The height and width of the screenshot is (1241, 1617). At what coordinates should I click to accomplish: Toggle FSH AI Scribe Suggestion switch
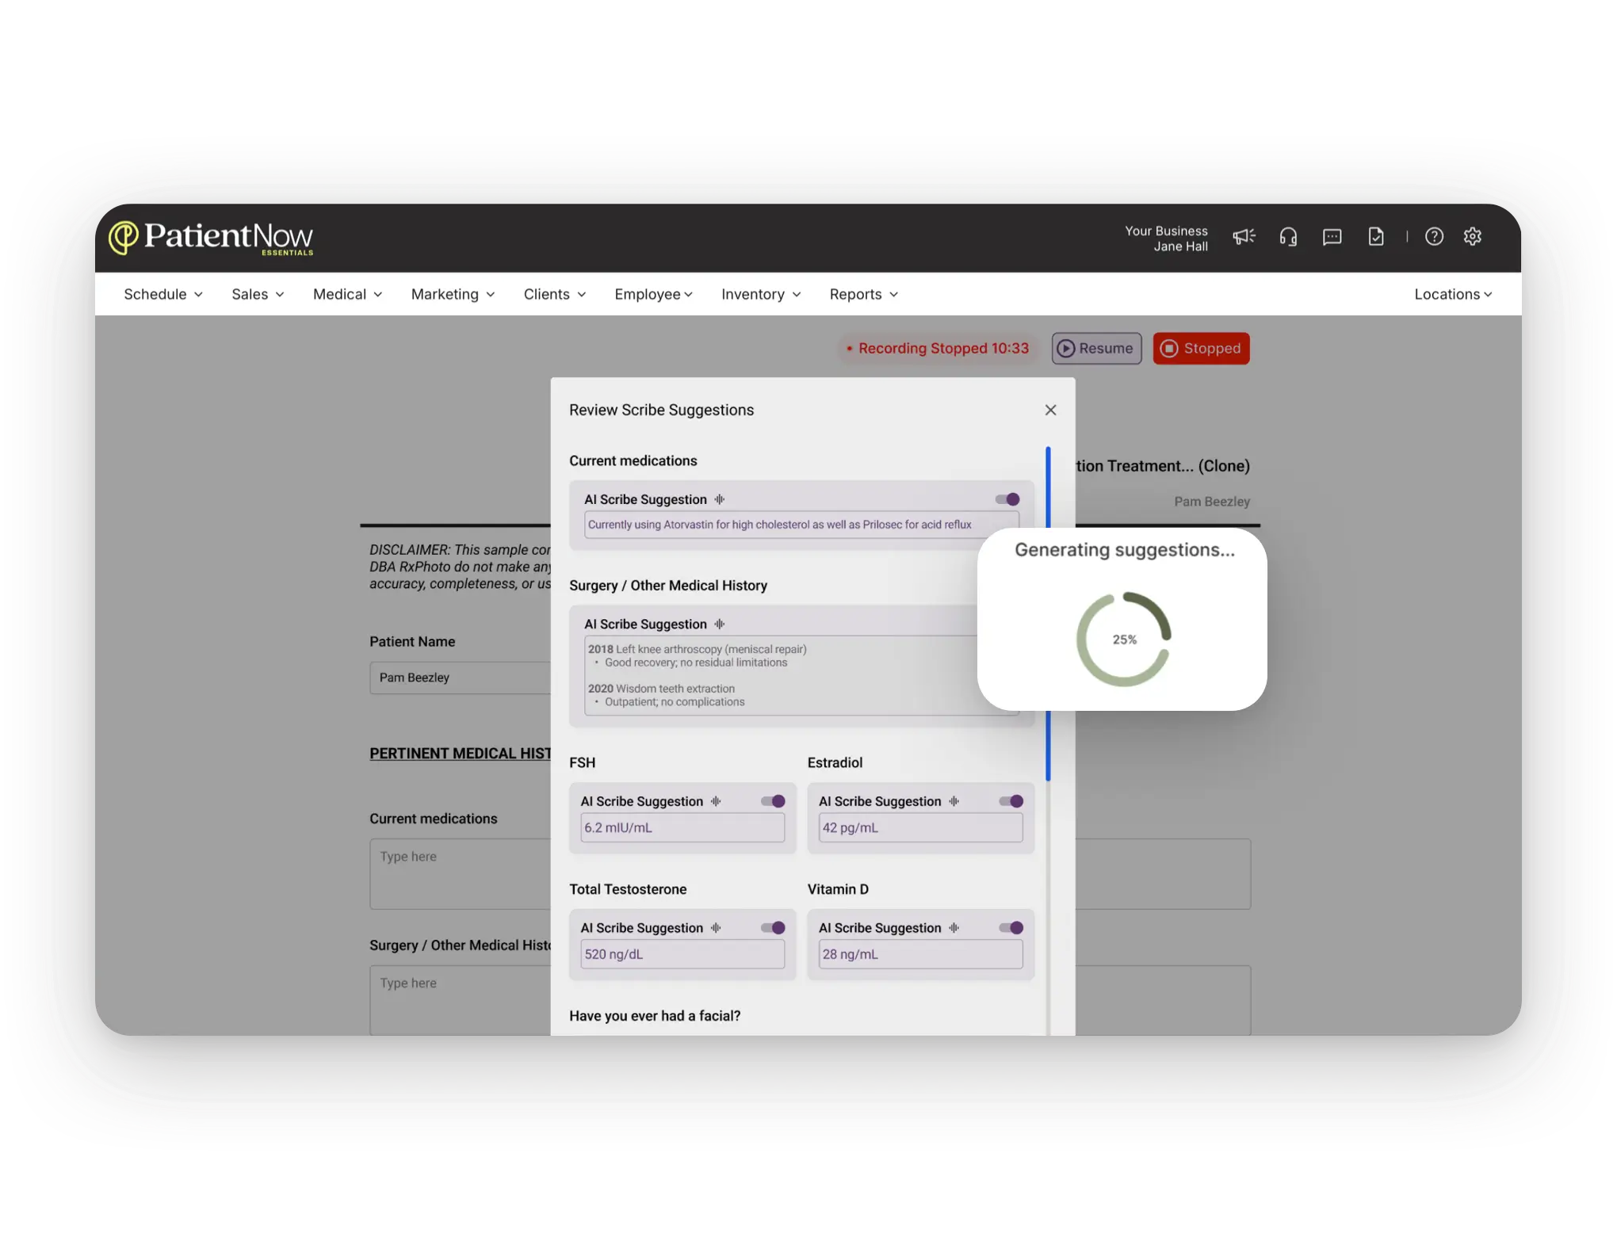773,801
